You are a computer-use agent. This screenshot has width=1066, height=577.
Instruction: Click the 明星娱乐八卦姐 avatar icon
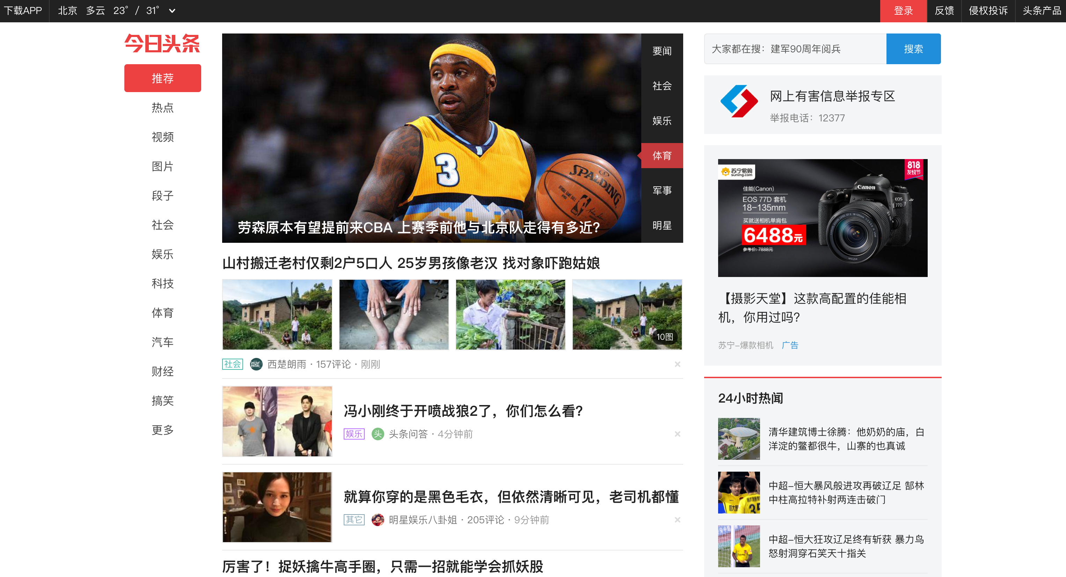pyautogui.click(x=378, y=519)
